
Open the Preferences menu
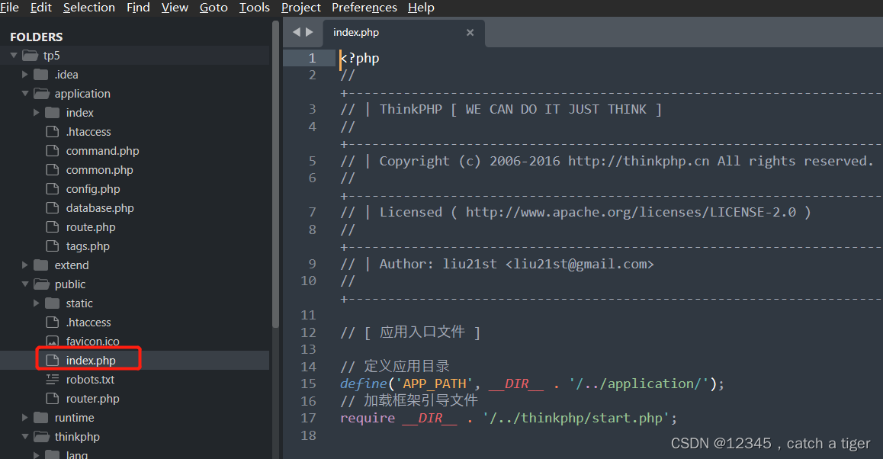(364, 8)
